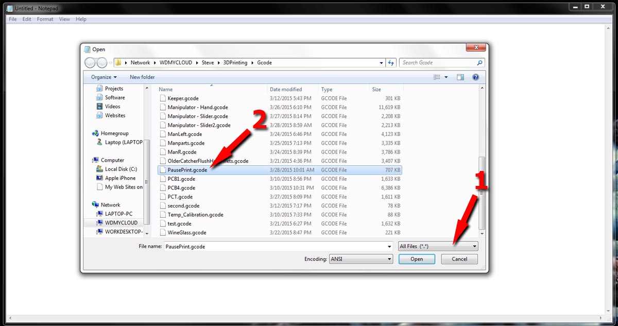Click the Open button
The width and height of the screenshot is (618, 326).
417,259
